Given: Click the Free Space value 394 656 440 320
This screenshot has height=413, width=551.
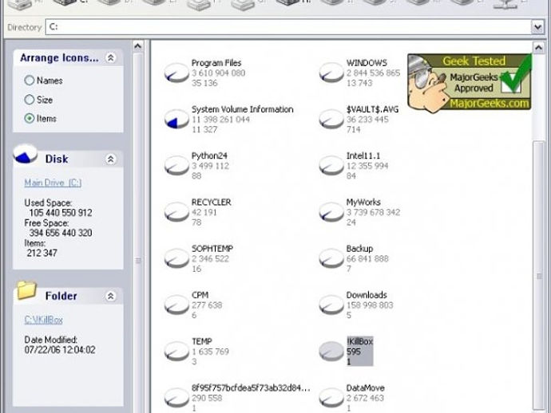Looking at the screenshot, I should [61, 233].
